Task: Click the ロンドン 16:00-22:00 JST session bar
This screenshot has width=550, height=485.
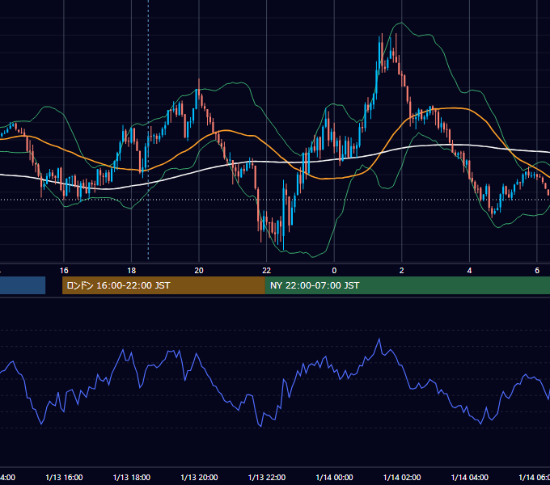Action: [x=163, y=285]
